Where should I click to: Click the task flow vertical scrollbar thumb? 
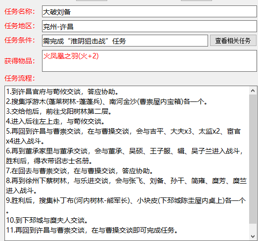(253, 159)
